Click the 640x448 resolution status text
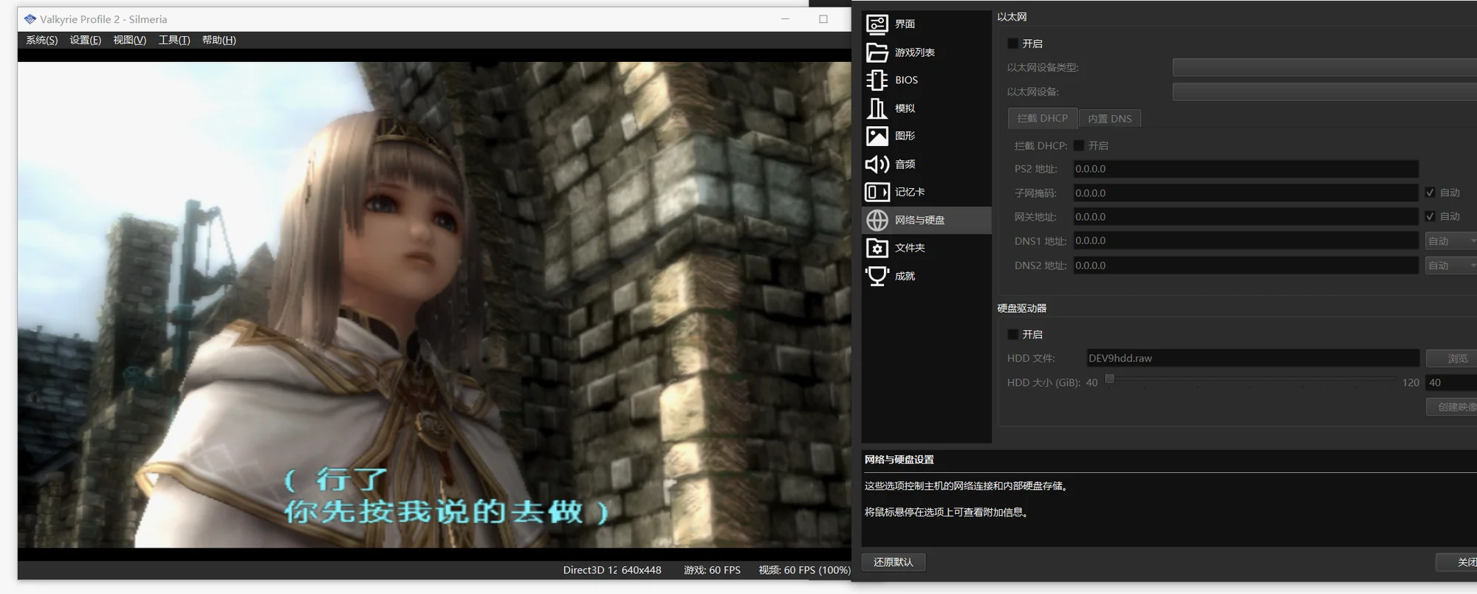 (x=641, y=570)
